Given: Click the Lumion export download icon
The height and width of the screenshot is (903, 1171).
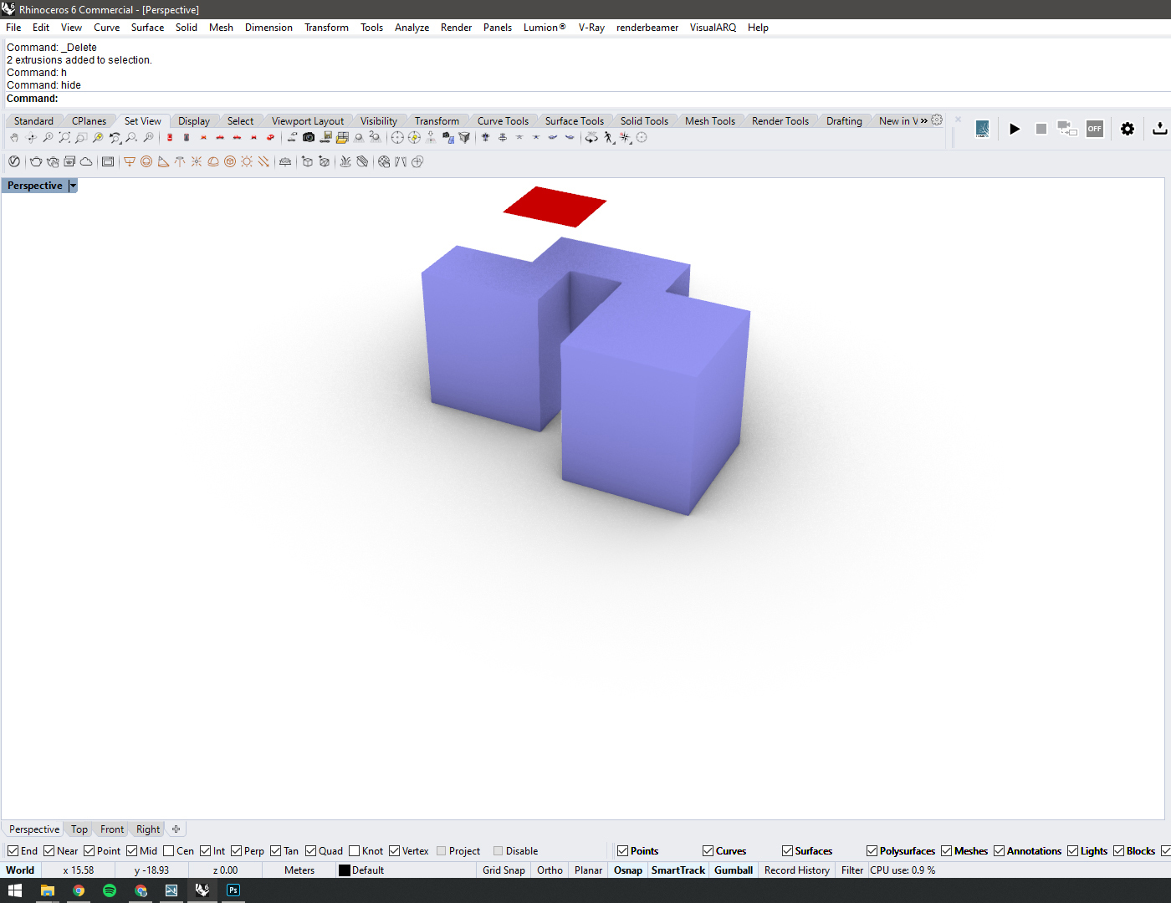Looking at the screenshot, I should 1159,129.
